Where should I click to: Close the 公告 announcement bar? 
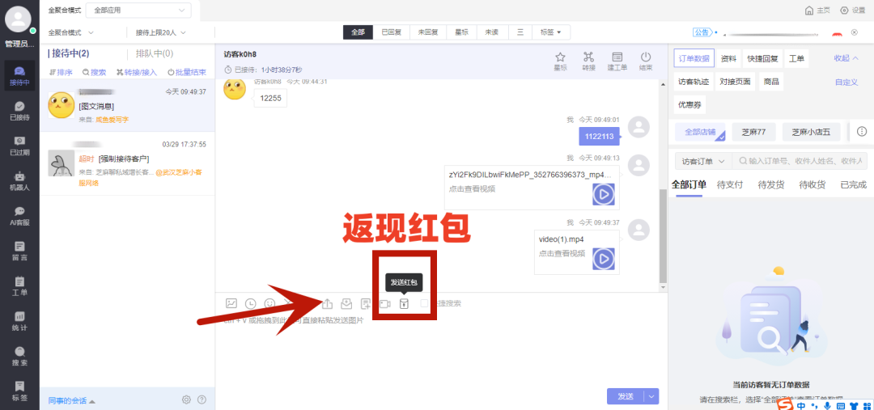click(854, 32)
